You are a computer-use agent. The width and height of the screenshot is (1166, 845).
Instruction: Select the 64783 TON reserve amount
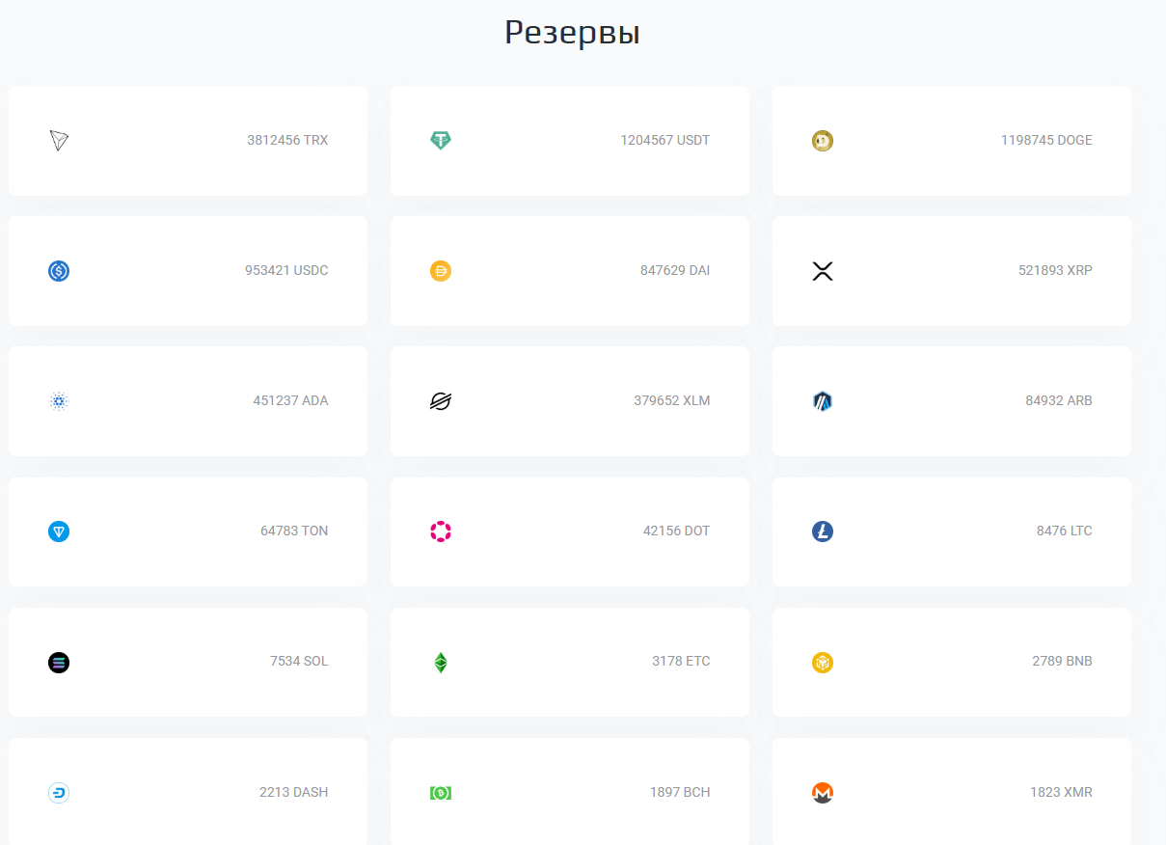(294, 532)
